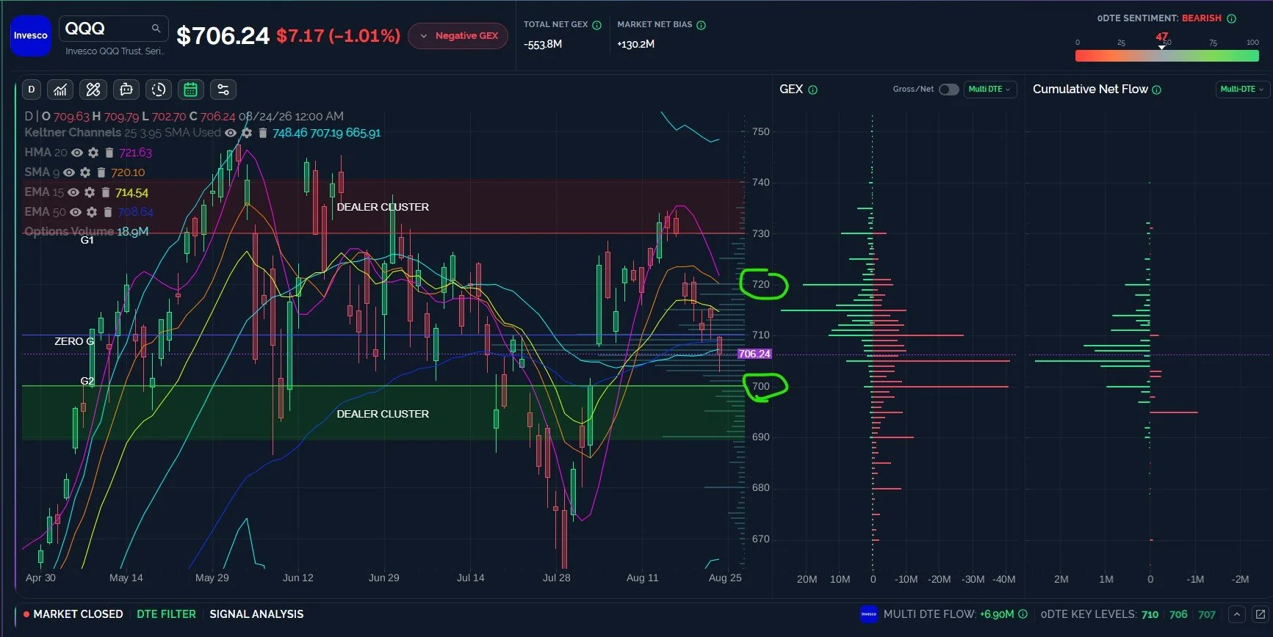This screenshot has width=1273, height=637.
Task: Click the Multi DTE Flow info icon
Action: click(x=1023, y=614)
